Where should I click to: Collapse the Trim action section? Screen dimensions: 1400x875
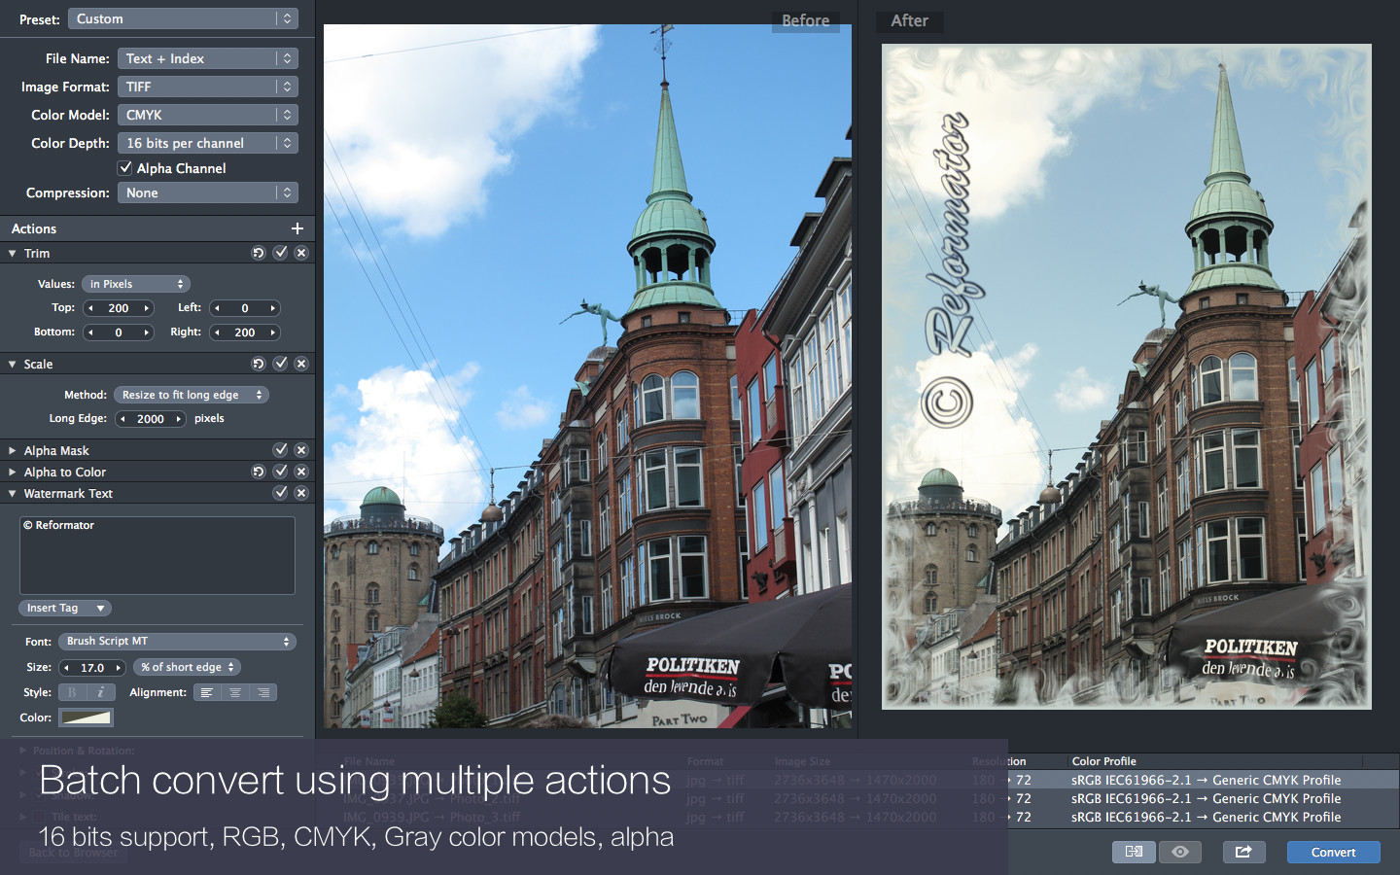click(x=12, y=254)
